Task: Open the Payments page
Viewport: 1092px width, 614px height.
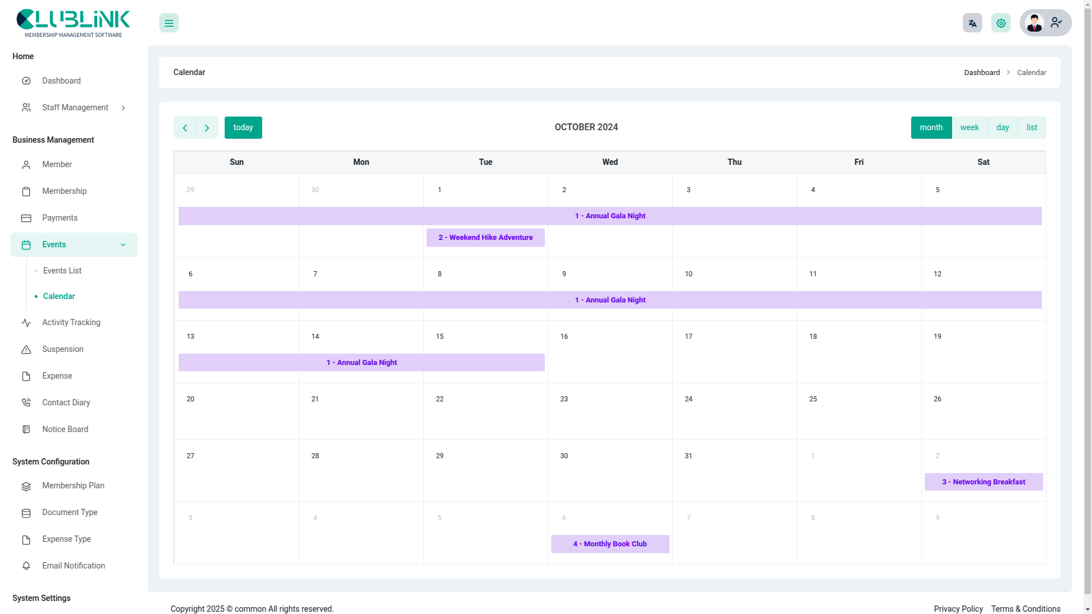Action: click(x=59, y=218)
